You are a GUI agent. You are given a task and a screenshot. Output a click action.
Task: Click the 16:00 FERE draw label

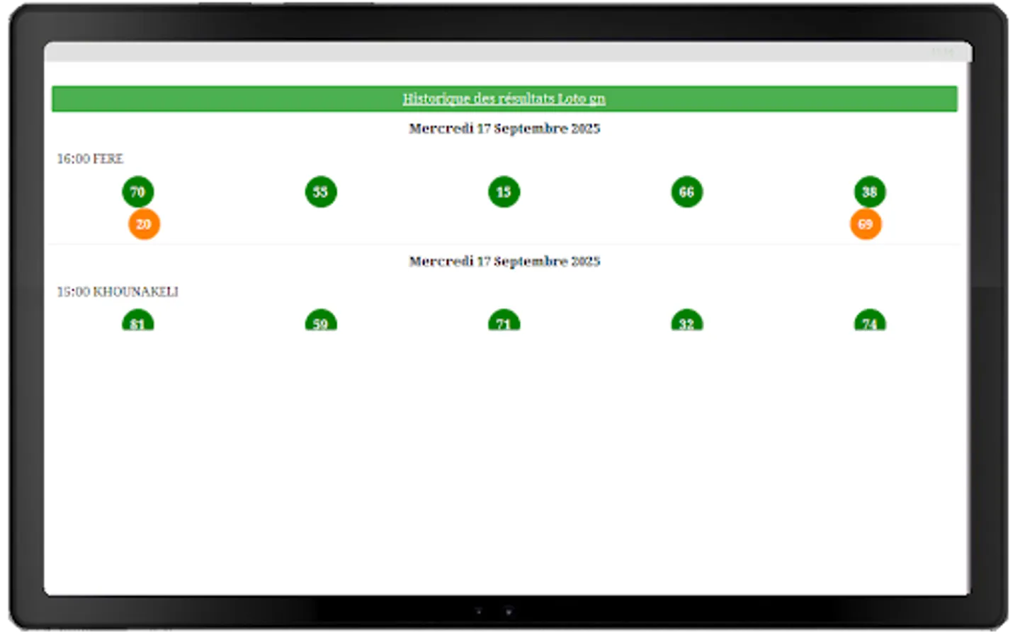click(90, 159)
